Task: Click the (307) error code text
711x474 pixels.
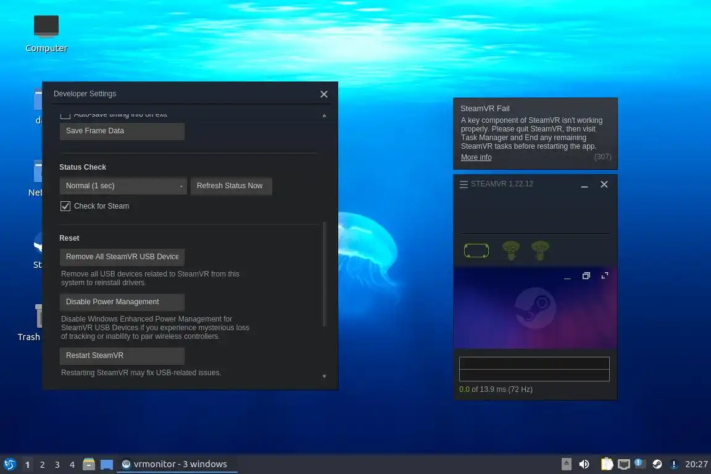Action: click(x=602, y=157)
